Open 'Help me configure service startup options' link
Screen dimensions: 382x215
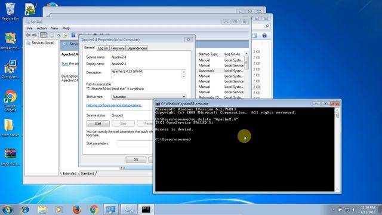(114, 105)
